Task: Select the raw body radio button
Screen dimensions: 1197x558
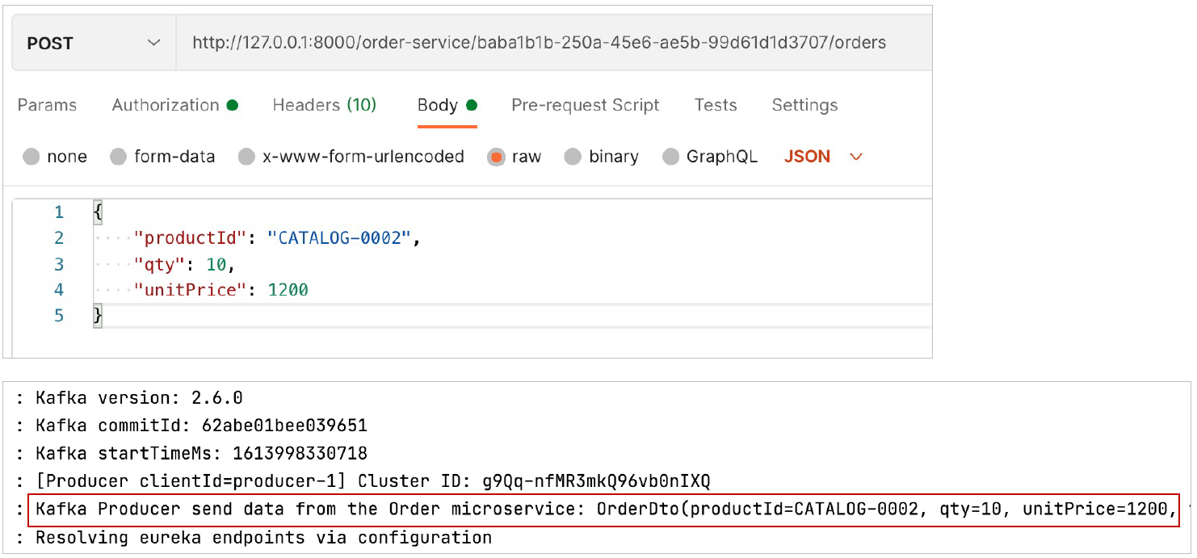Action: (496, 157)
